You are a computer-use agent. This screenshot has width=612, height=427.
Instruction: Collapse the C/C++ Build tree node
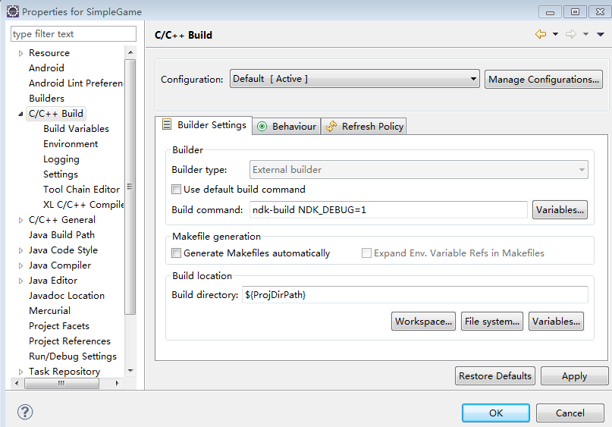tap(20, 114)
